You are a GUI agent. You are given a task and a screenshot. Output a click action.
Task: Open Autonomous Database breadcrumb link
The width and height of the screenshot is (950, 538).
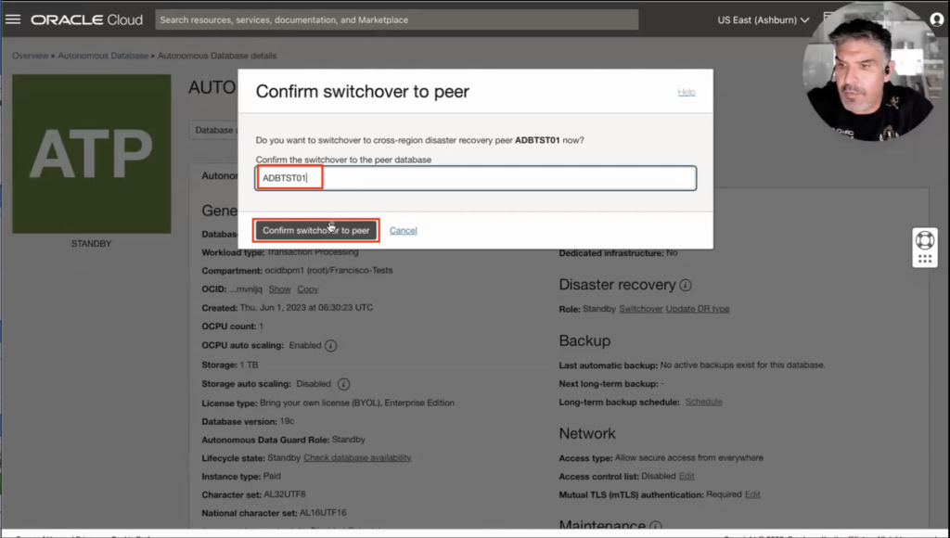pos(103,56)
